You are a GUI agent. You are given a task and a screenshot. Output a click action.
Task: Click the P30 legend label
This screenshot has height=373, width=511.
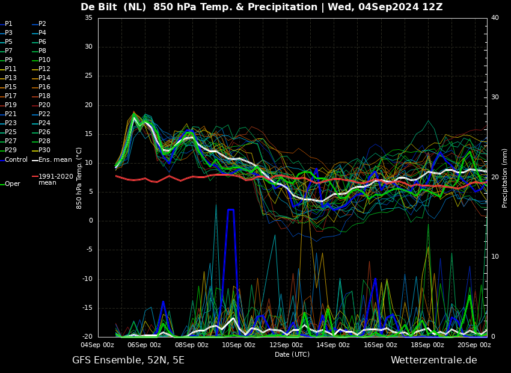44,150
